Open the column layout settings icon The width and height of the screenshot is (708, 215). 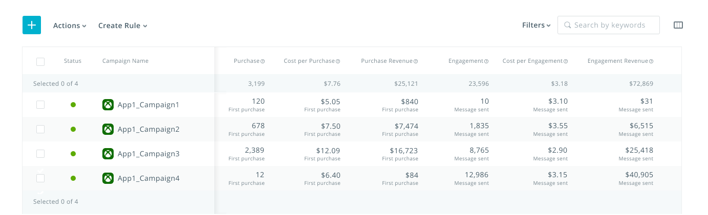[678, 25]
